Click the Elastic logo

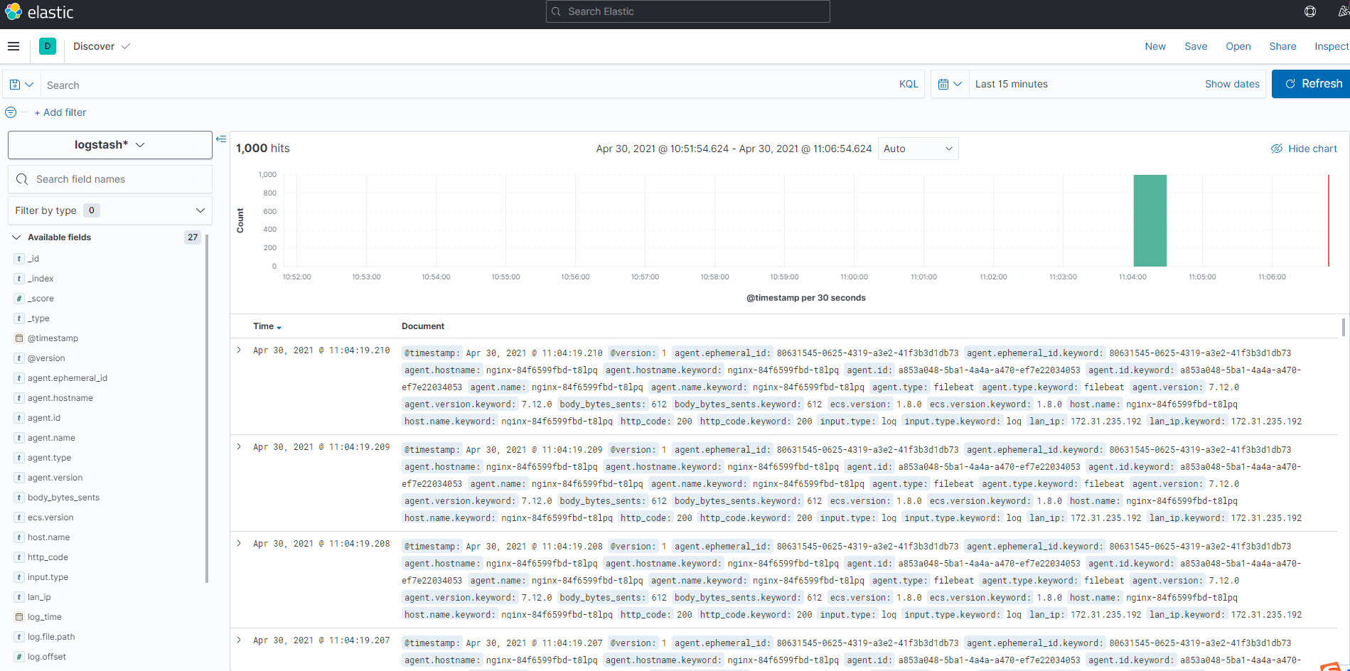[39, 12]
